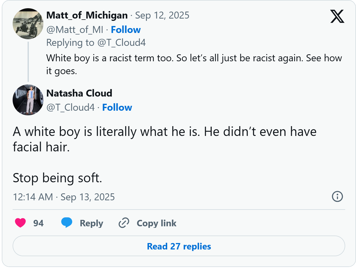The image size is (356, 268).
Task: Click the Reply text label
Action: 91,223
